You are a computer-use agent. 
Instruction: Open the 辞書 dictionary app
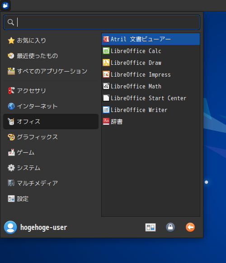pos(151,122)
